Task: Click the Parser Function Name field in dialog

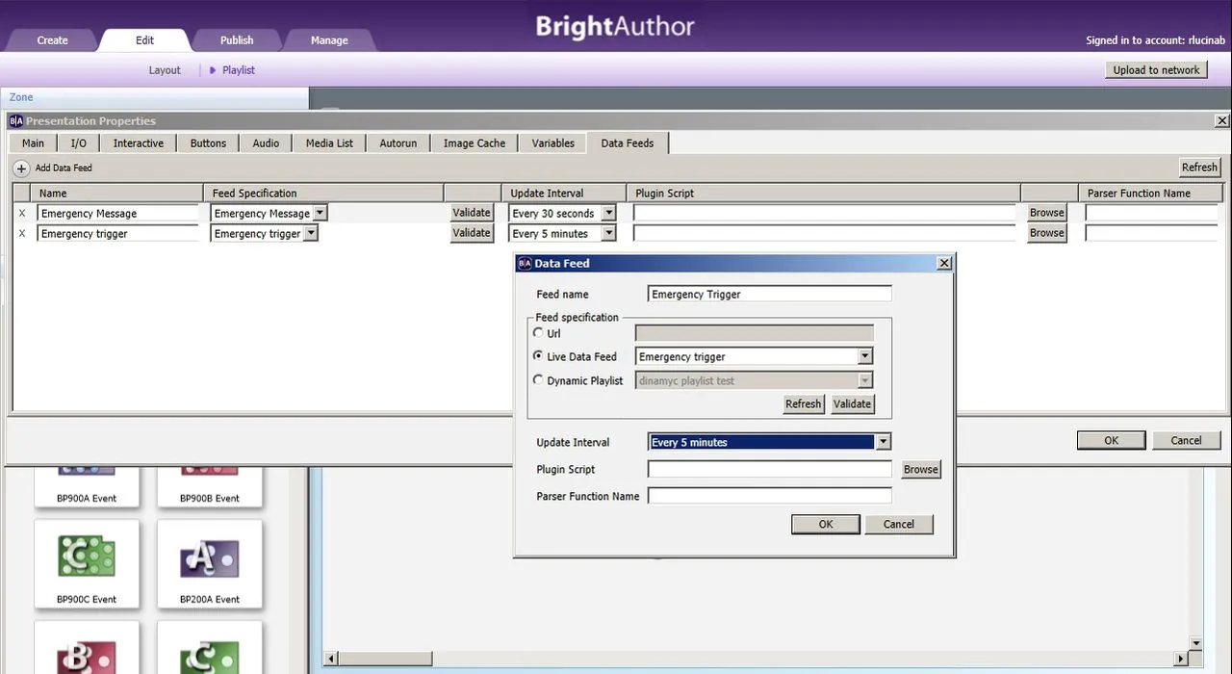Action: 770,496
